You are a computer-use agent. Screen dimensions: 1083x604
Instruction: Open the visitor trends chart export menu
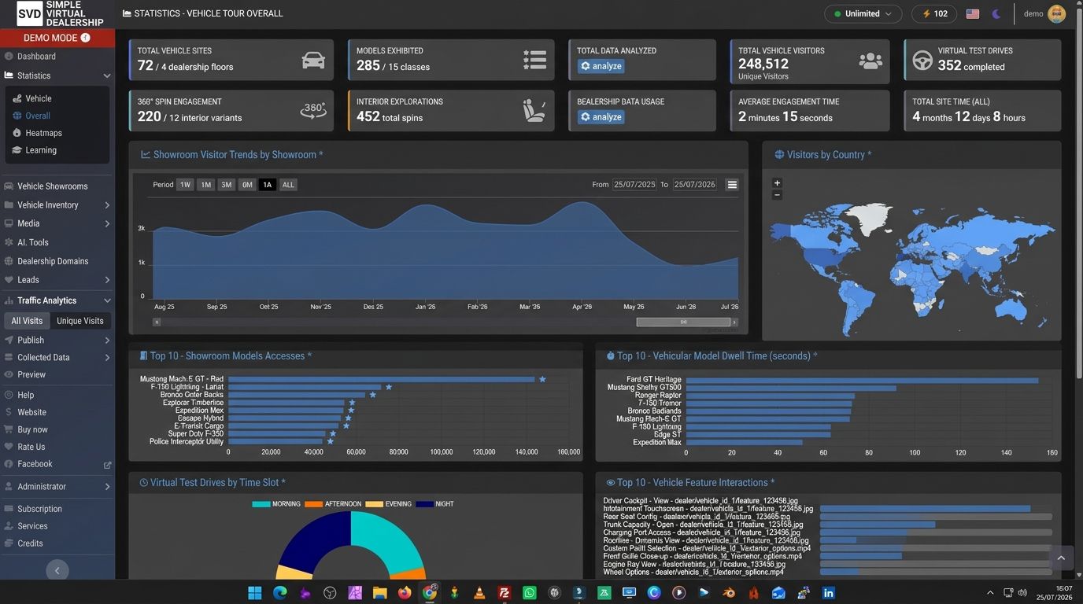(732, 185)
